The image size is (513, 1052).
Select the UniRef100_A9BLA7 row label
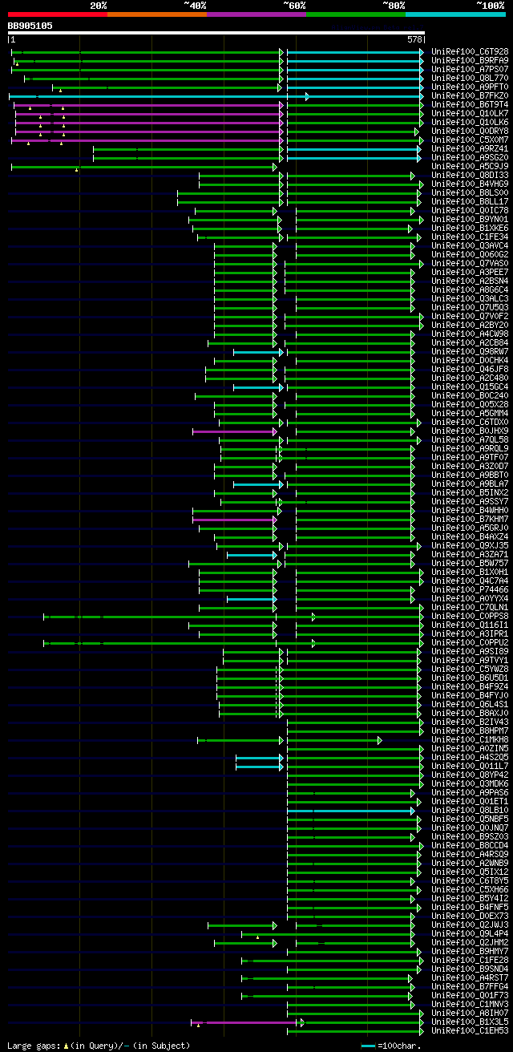pos(470,484)
